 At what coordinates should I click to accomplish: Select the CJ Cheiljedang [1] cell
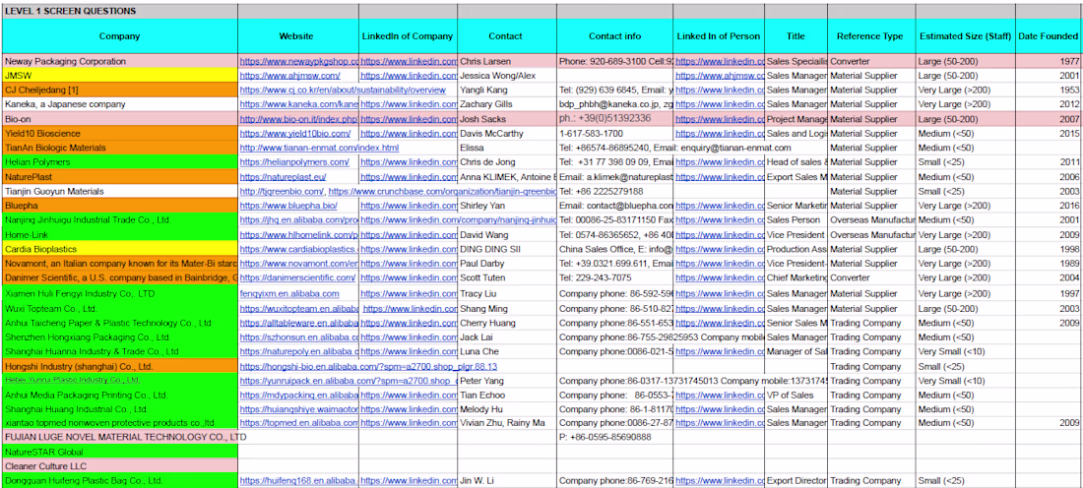(119, 90)
